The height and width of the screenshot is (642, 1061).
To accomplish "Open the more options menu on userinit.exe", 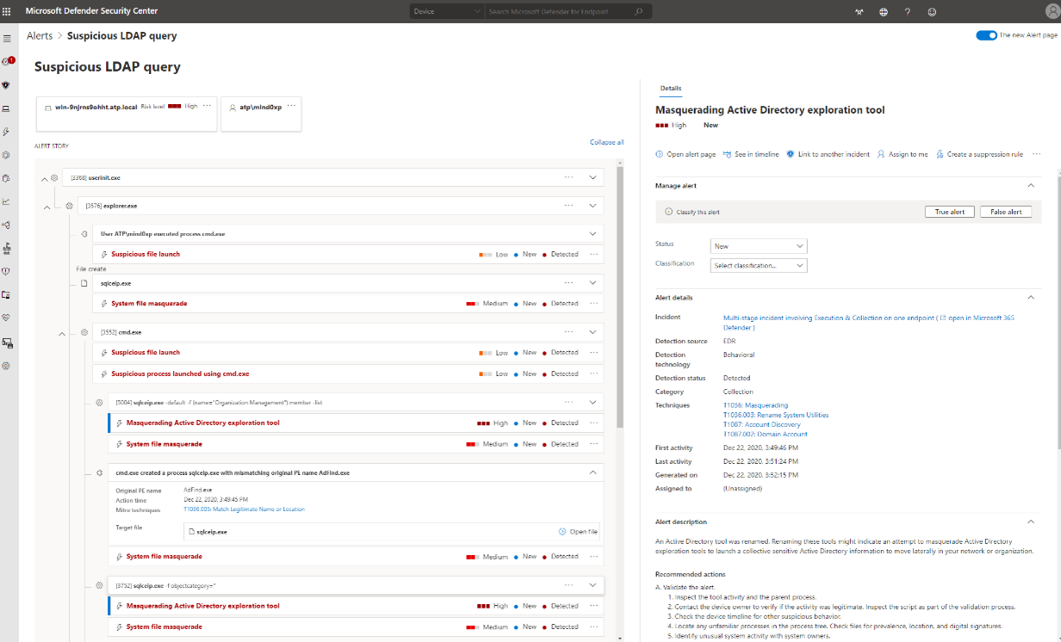I will [x=568, y=177].
